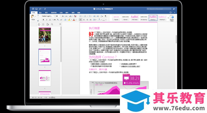Open the line spacing options

95,20
